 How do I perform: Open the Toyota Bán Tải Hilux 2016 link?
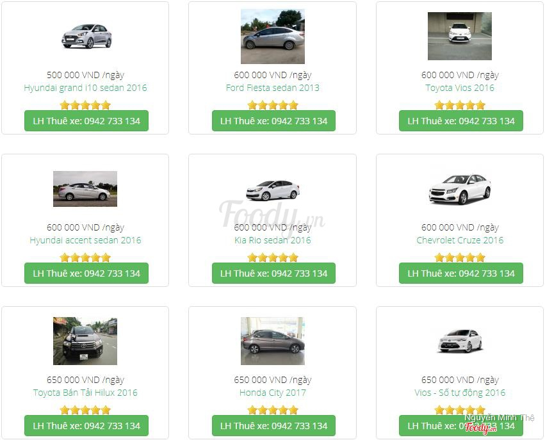point(85,393)
